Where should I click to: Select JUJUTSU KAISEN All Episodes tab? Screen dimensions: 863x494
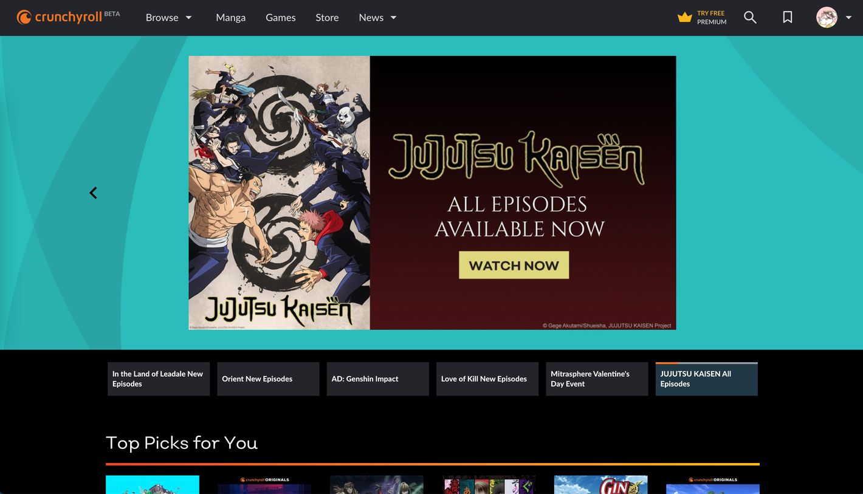coord(707,379)
